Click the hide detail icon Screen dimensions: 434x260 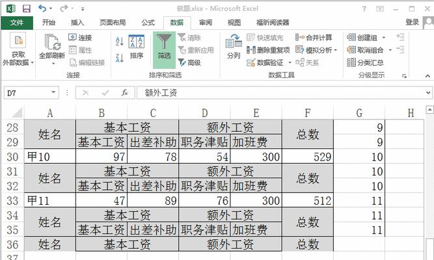click(x=400, y=50)
